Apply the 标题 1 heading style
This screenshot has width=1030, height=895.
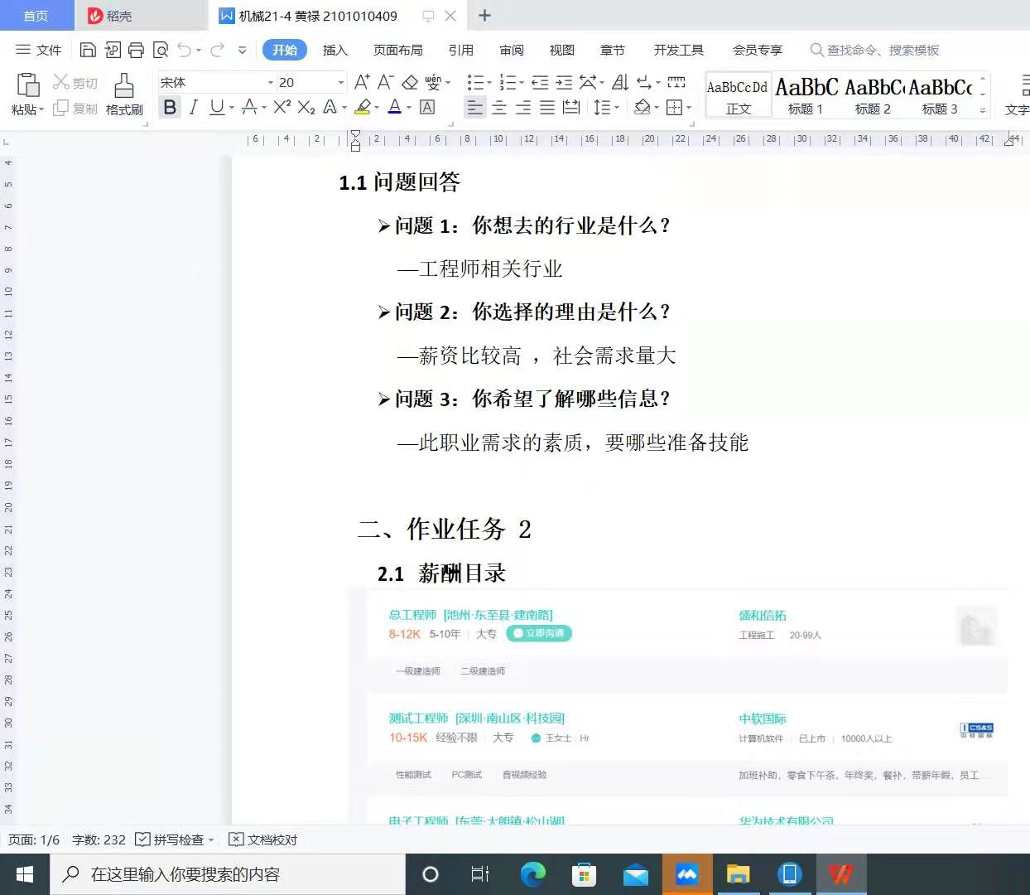[806, 95]
